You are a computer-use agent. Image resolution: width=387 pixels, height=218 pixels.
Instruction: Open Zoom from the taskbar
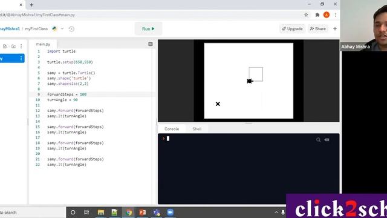(x=171, y=213)
